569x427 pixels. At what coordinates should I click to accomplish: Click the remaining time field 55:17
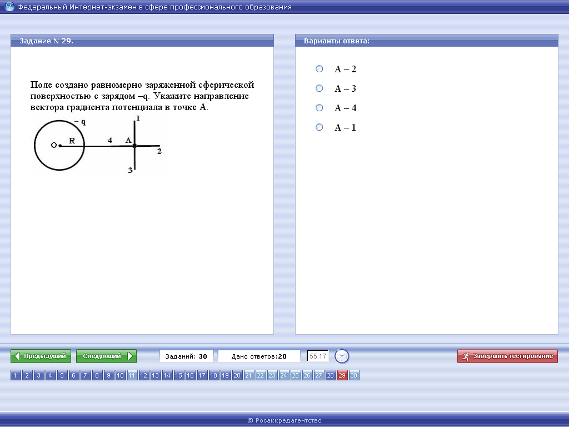[317, 356]
